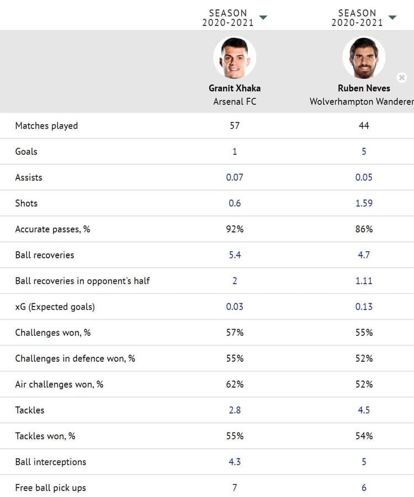Select Xhaka's ball recoveries value 5.4
Screen dimensions: 414x497
click(x=235, y=255)
